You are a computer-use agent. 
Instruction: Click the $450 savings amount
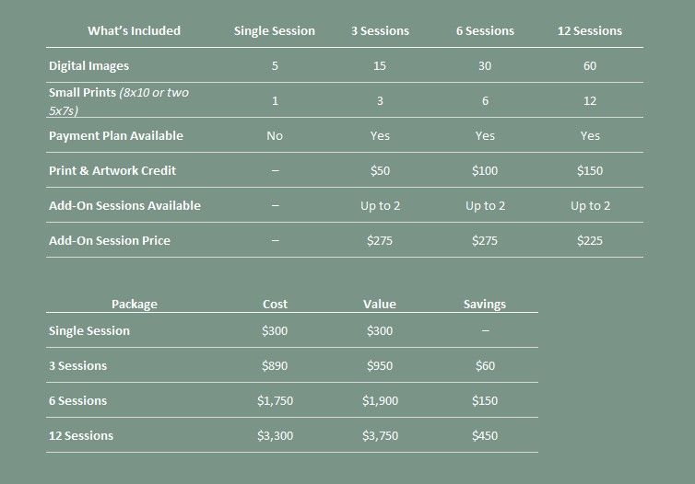coord(485,436)
